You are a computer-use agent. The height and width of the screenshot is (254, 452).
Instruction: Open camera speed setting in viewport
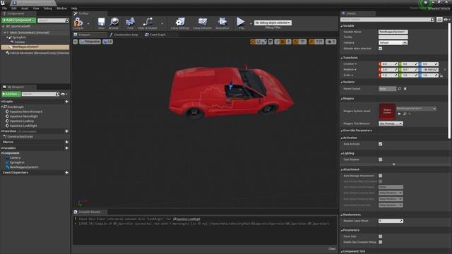point(331,42)
